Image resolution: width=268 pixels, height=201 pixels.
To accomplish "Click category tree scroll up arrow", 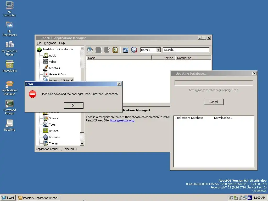I will pos(82,48).
